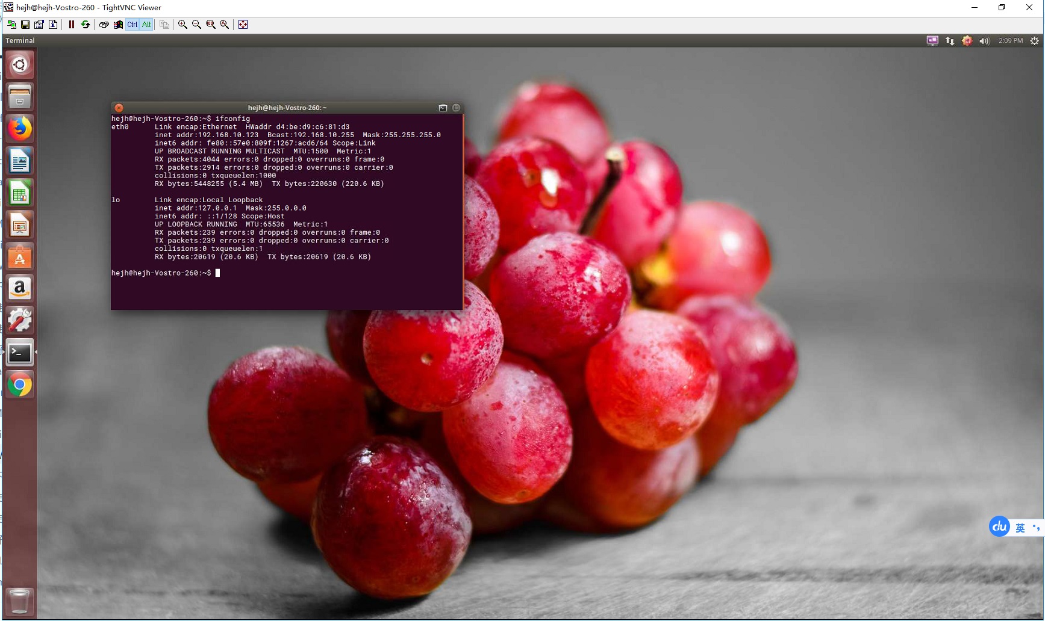Screen dimensions: 1045x621
Task: Open the Amazon launcher icon
Action: (x=19, y=289)
